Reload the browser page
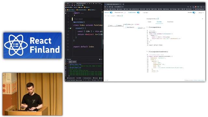The width and height of the screenshot is (208, 117). pos(110,7)
